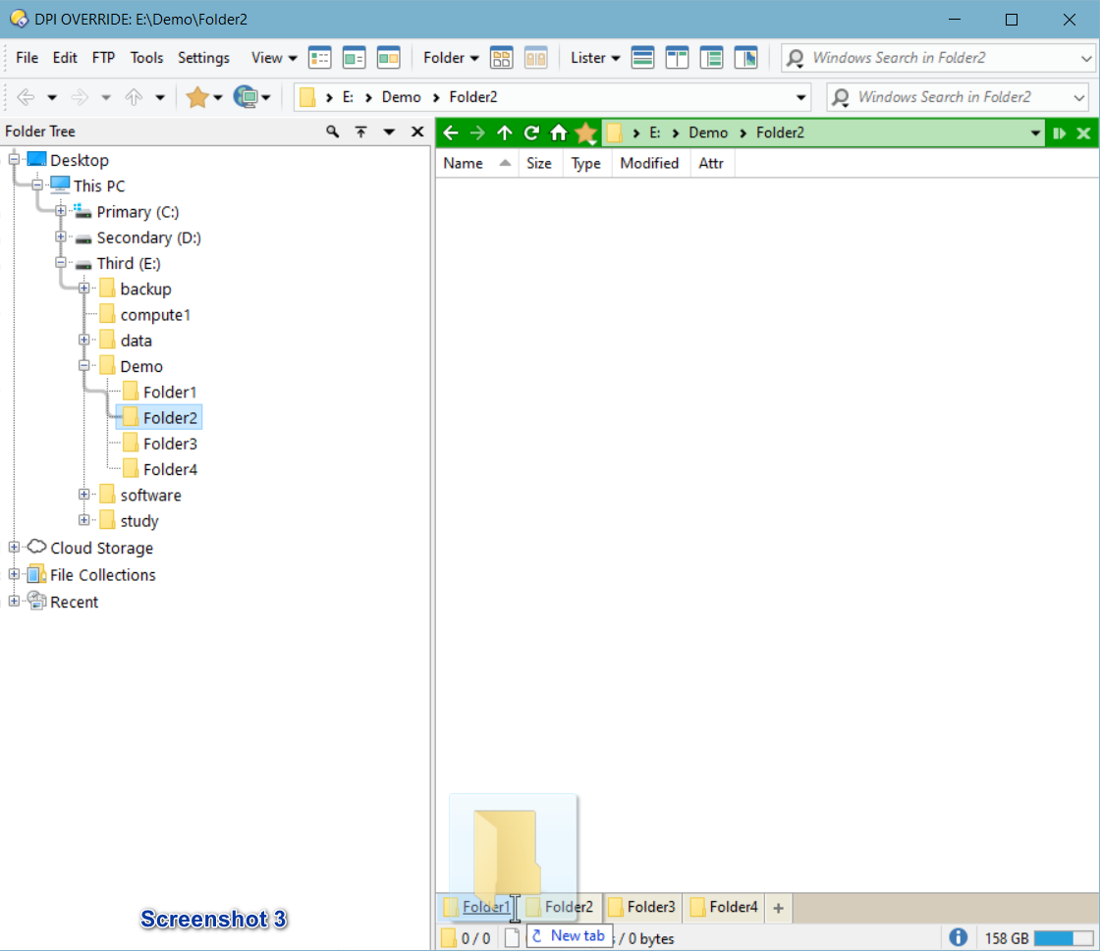Select Recent in the tree
The image size is (1100, 951).
click(74, 602)
